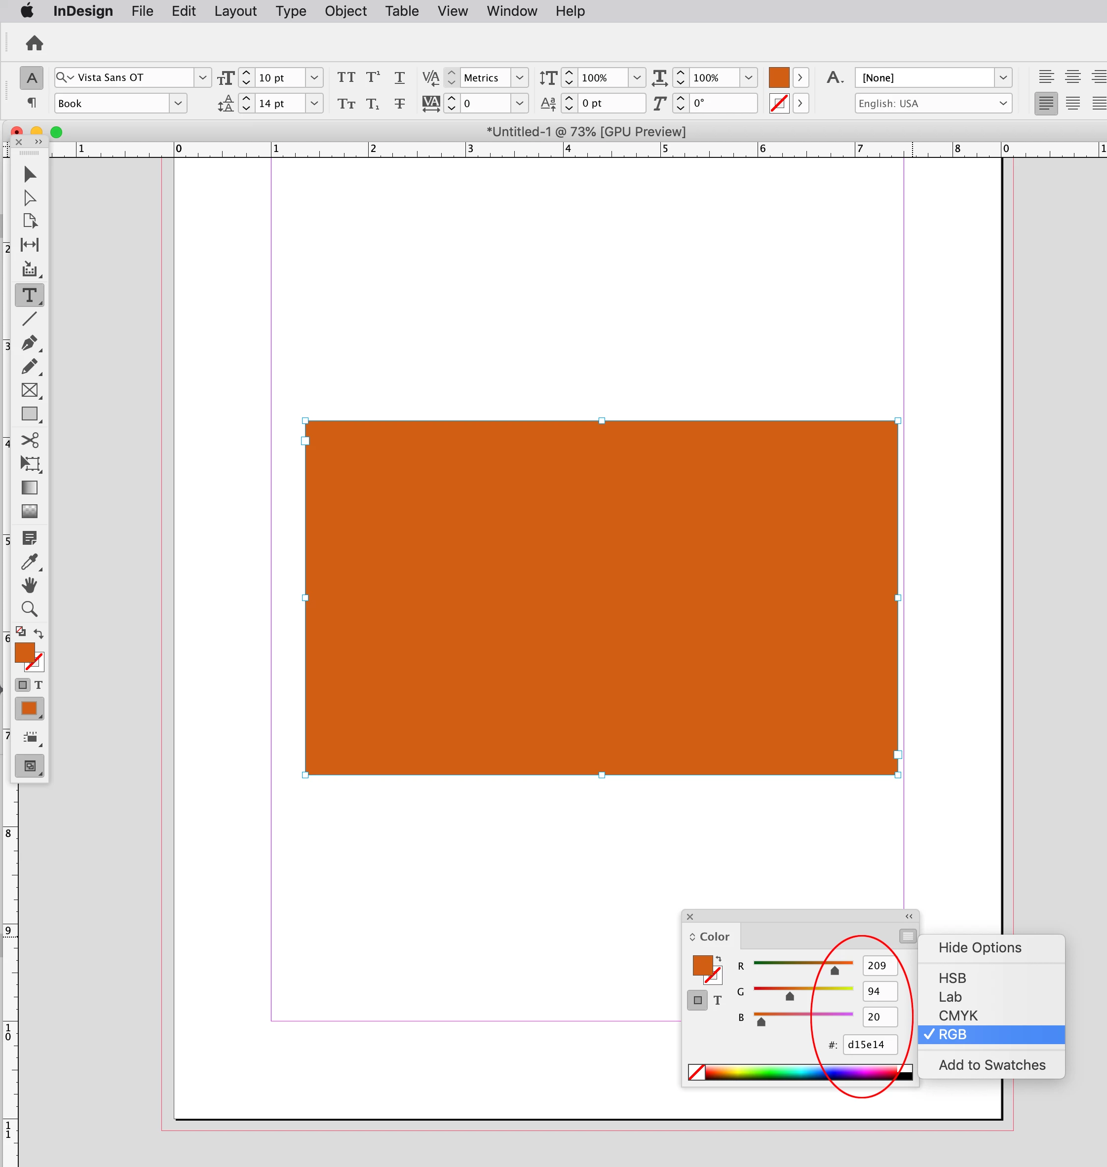Select the Line tool
Screen dimensions: 1107x1167
[30, 319]
